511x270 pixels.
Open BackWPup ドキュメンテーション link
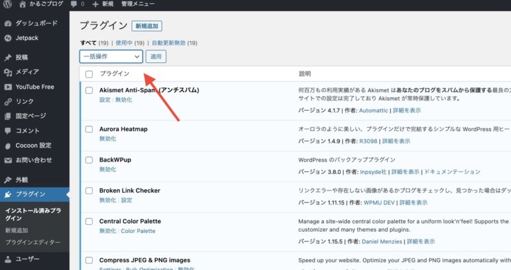[452, 172]
